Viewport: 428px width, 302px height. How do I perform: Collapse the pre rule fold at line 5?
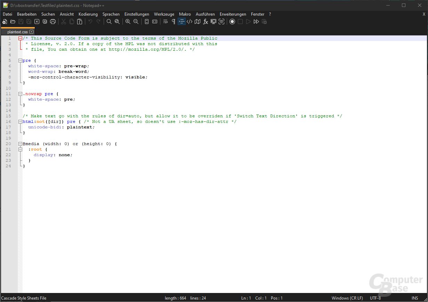[20, 60]
